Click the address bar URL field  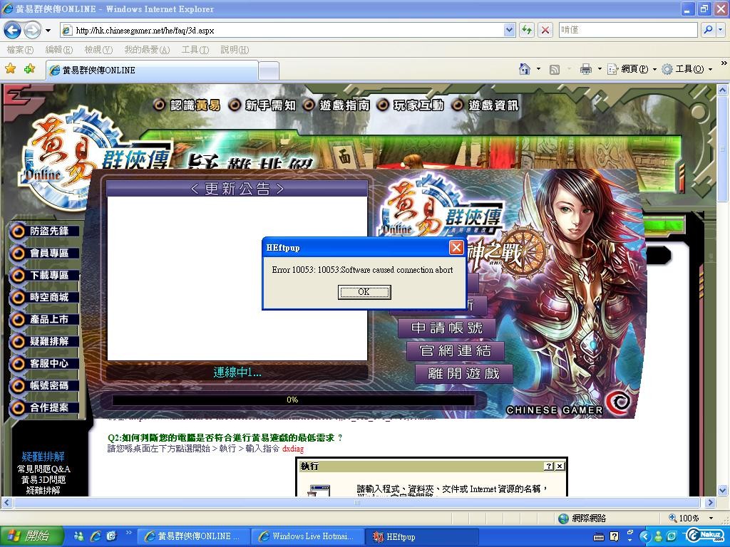pos(282,31)
